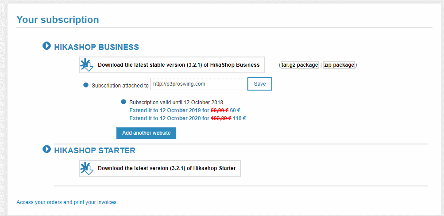This screenshot has width=444, height=216.
Task: Expand the HIKASHOP STARTER section heading
Action: [94, 151]
